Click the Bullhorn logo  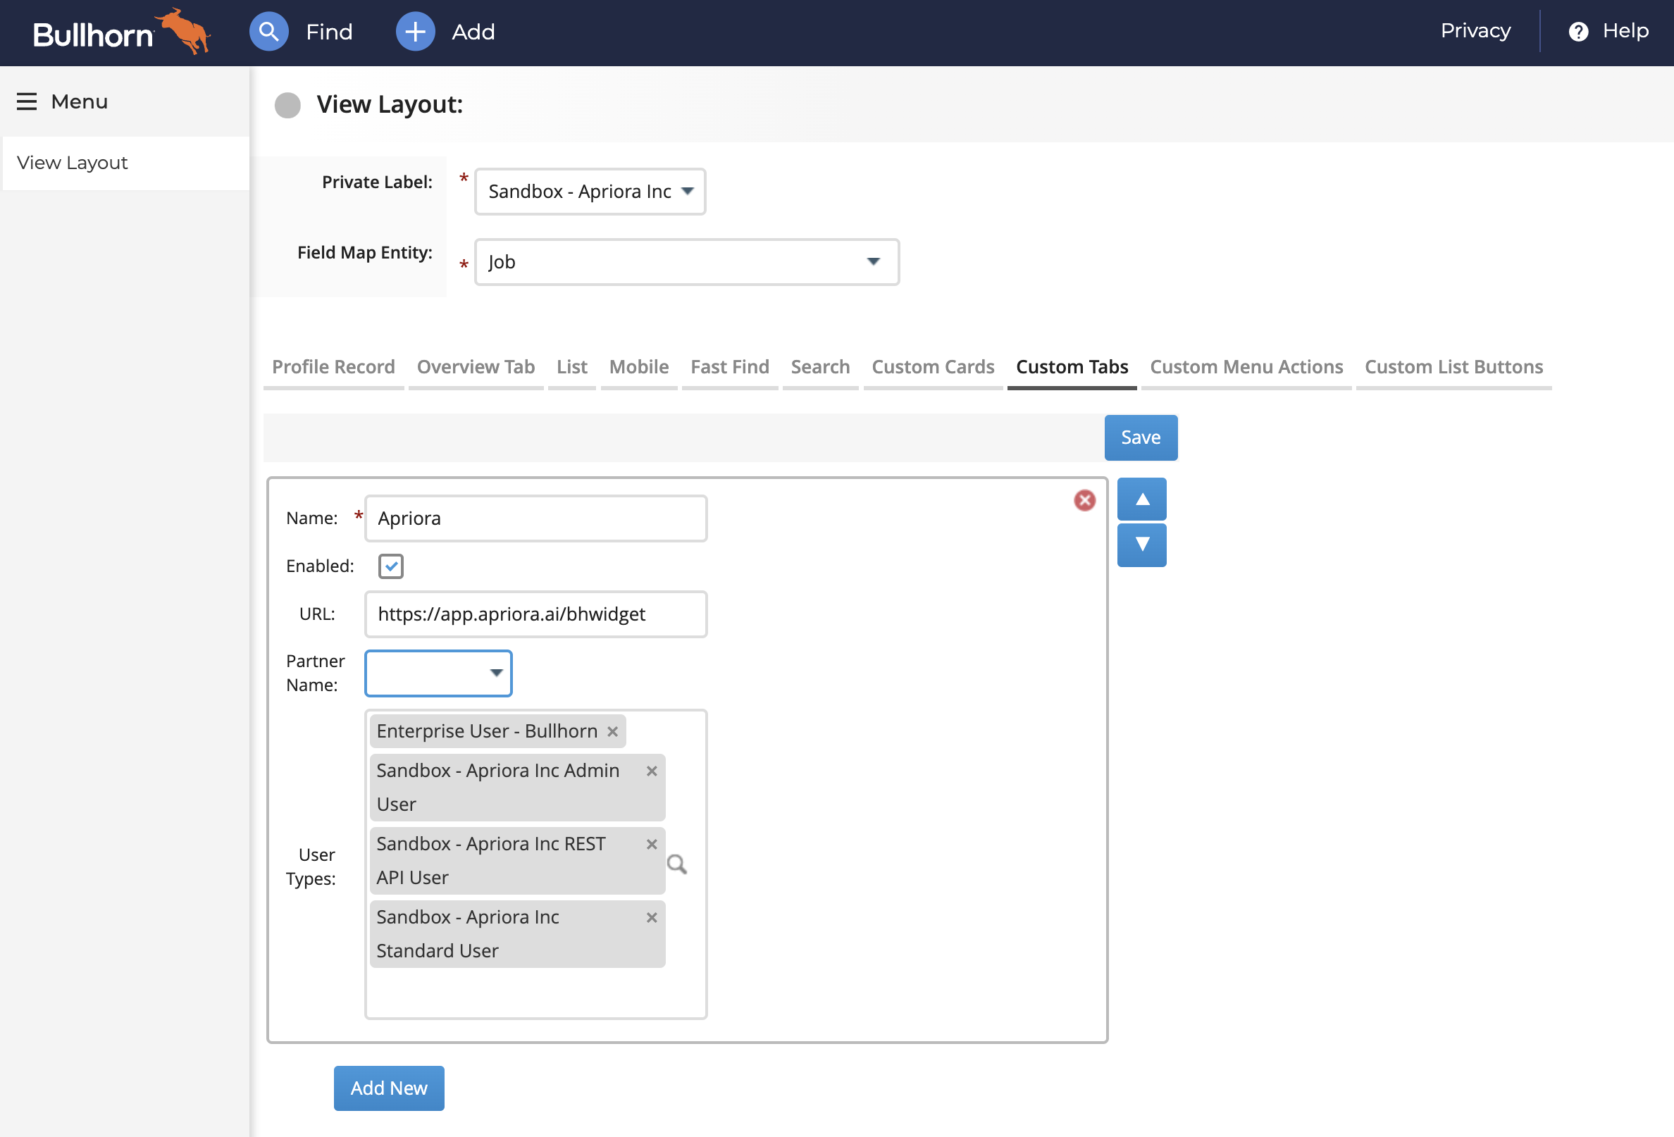(x=121, y=32)
